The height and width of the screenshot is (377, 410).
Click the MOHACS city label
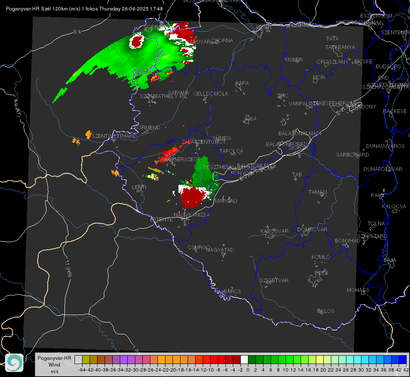[358, 290]
